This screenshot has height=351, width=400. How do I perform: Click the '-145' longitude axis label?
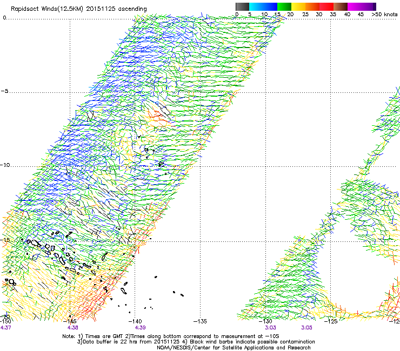point(71,321)
